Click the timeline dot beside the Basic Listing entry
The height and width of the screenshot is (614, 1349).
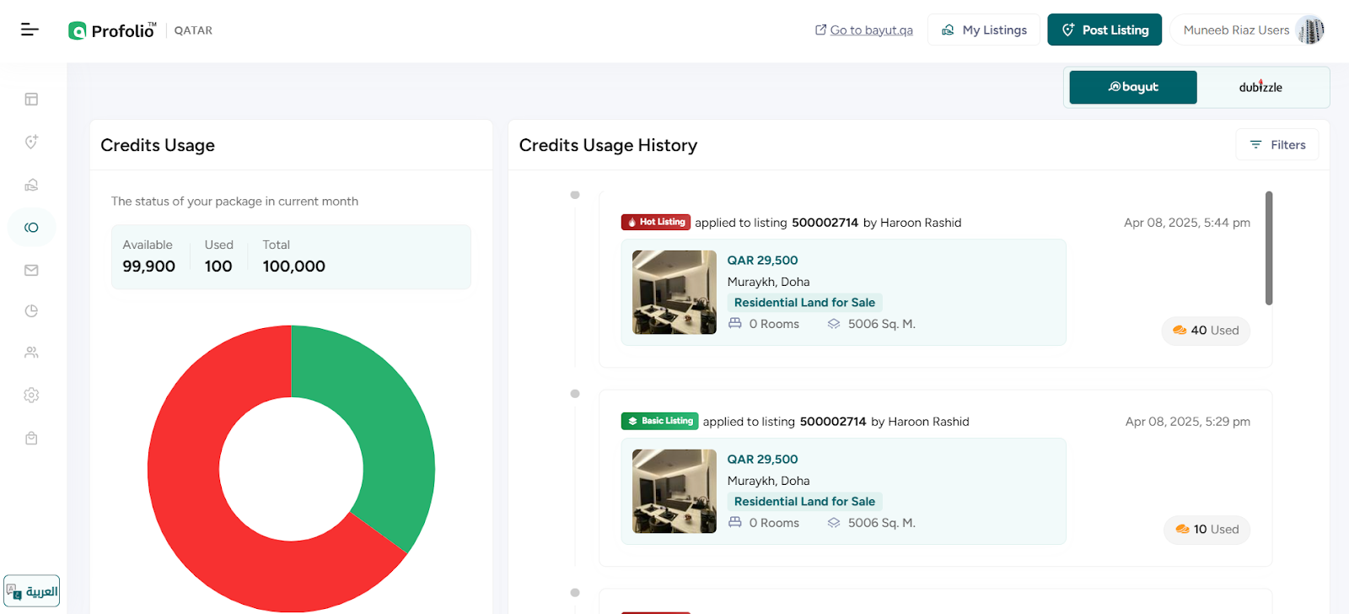(575, 394)
